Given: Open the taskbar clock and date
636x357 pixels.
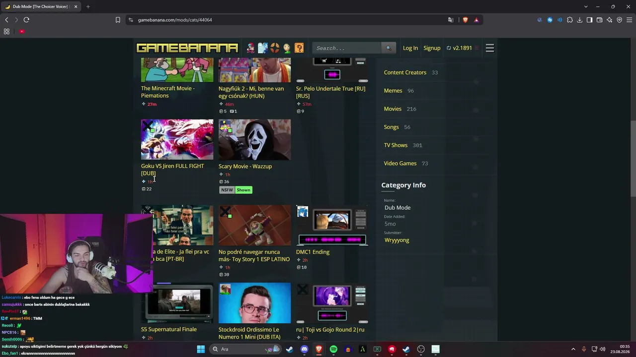Looking at the screenshot, I should tap(621, 349).
